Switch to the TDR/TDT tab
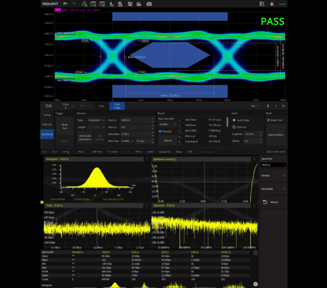This screenshot has width=327, height=288. pyautogui.click(x=47, y=125)
